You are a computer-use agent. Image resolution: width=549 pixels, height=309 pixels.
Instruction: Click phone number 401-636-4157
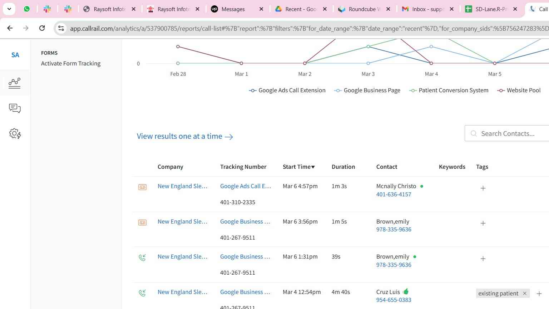click(x=394, y=194)
